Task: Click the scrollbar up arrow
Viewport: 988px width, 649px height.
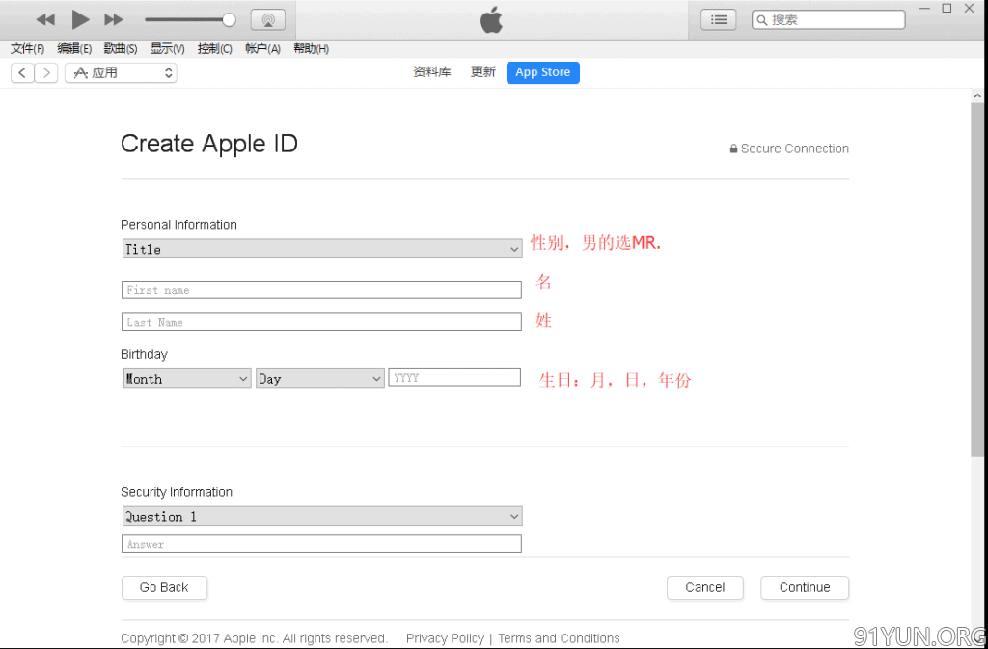Action: (x=977, y=95)
